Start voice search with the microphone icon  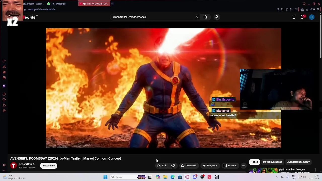[x=217, y=17]
